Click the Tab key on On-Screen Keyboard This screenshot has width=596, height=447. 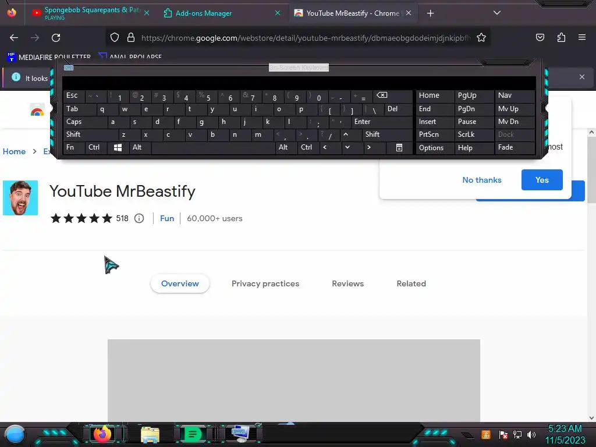[79, 109]
